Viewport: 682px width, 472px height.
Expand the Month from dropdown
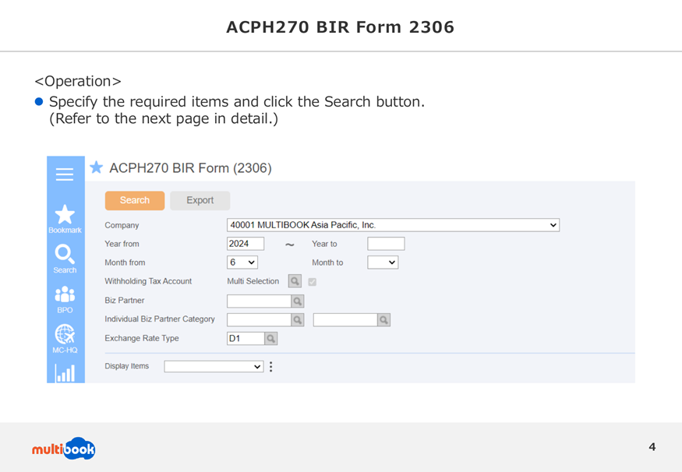[x=242, y=262]
